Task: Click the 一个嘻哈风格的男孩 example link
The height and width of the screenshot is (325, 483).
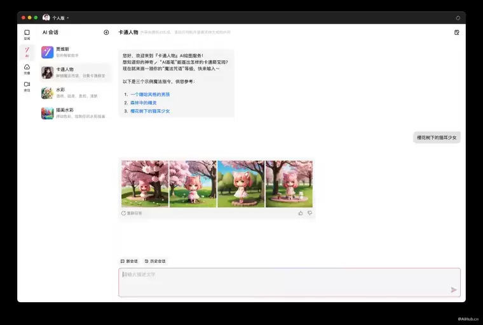Action: coord(150,95)
